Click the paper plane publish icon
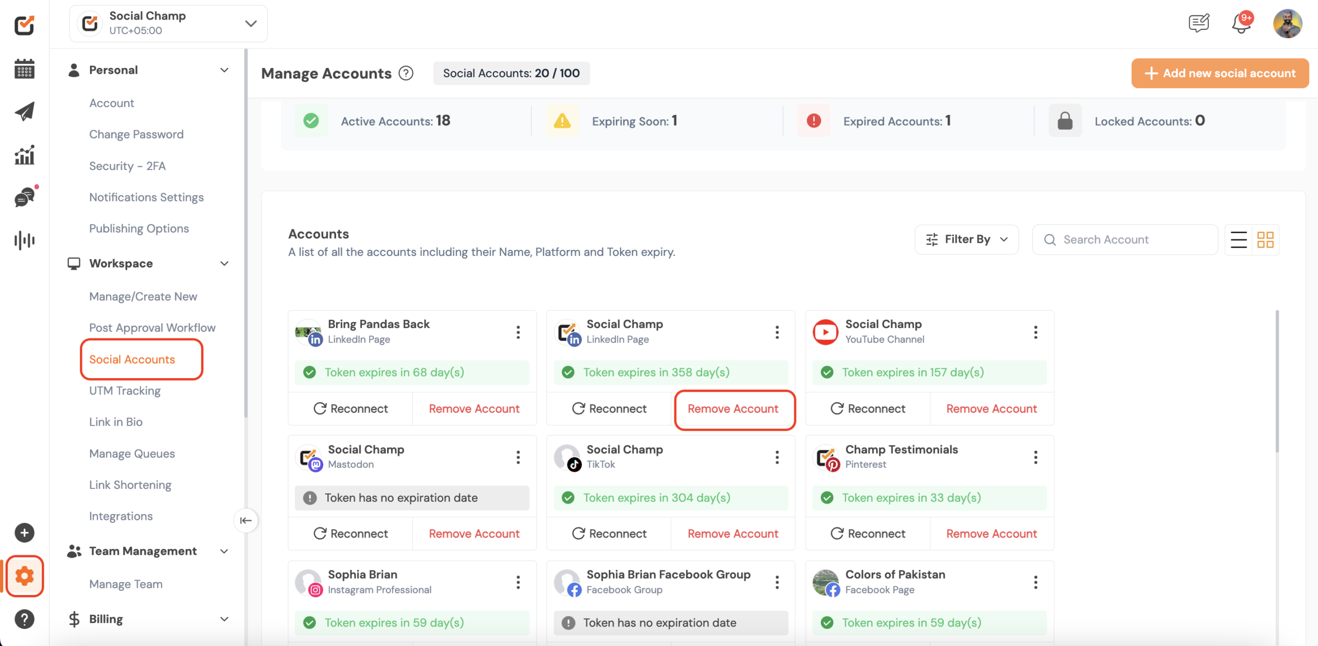 [24, 111]
